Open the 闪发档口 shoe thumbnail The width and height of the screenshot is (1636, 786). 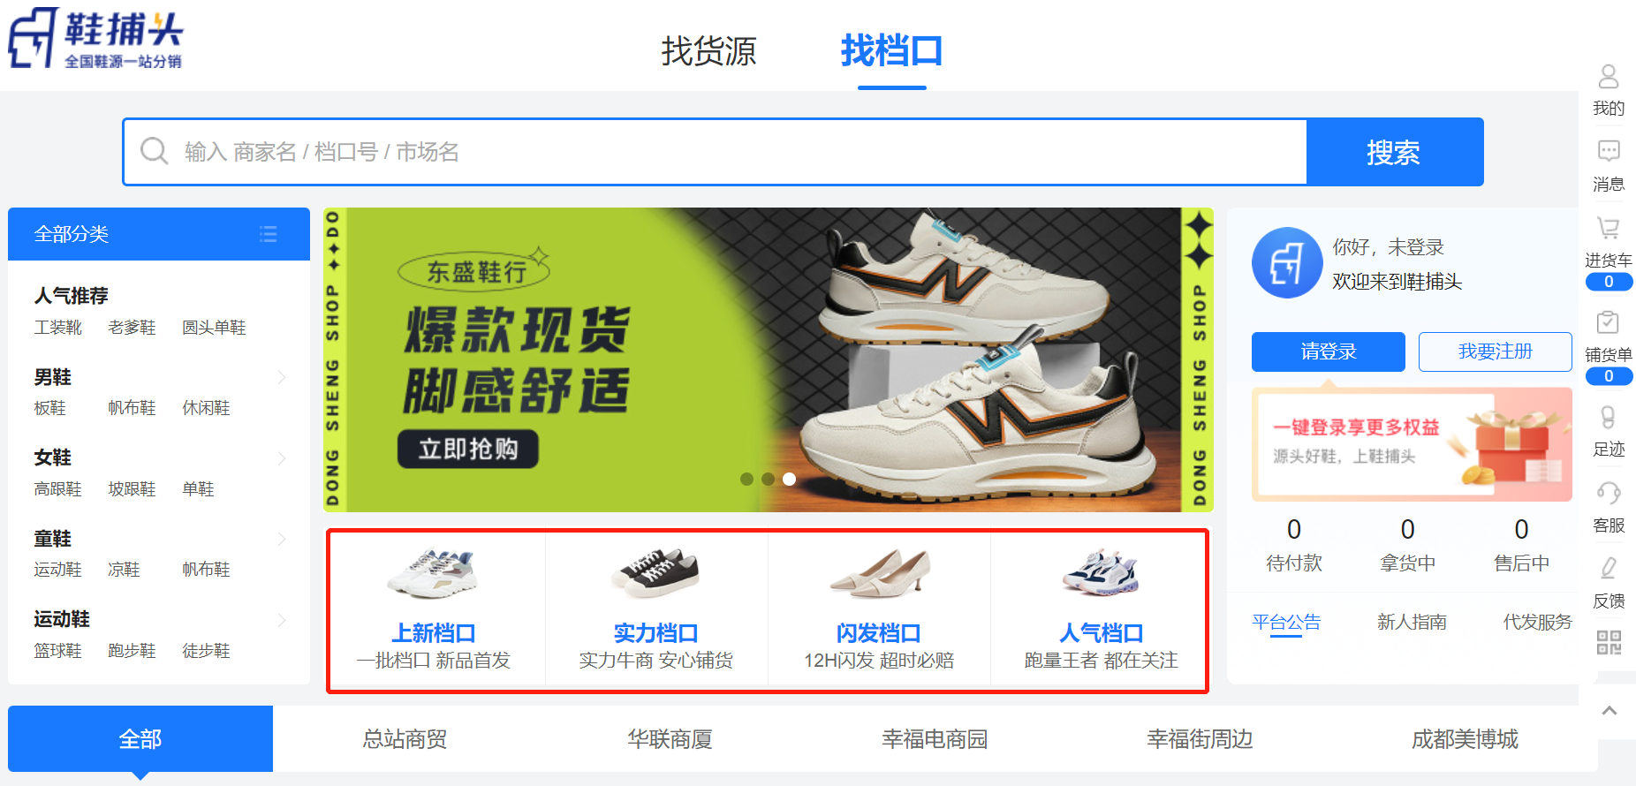pos(879,572)
